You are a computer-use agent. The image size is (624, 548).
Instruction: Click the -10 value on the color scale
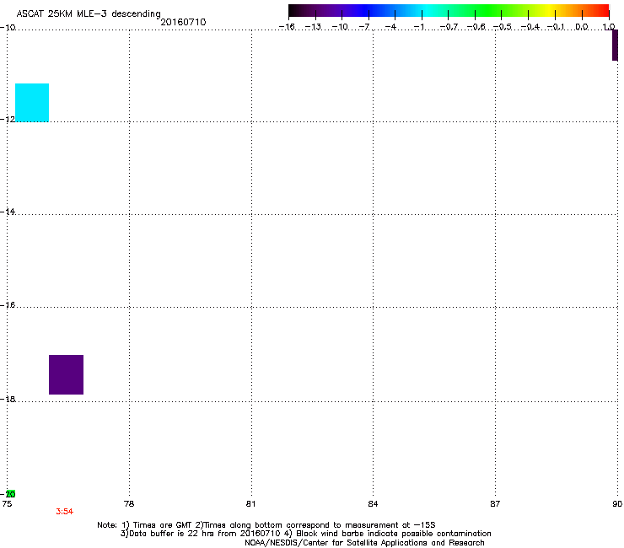point(340,27)
